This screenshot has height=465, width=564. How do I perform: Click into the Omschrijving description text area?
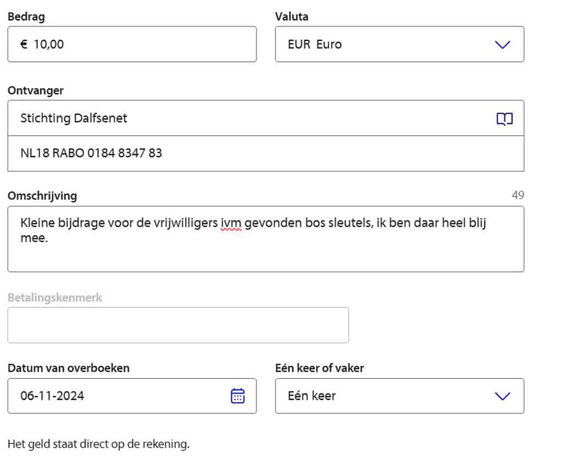tap(266, 239)
